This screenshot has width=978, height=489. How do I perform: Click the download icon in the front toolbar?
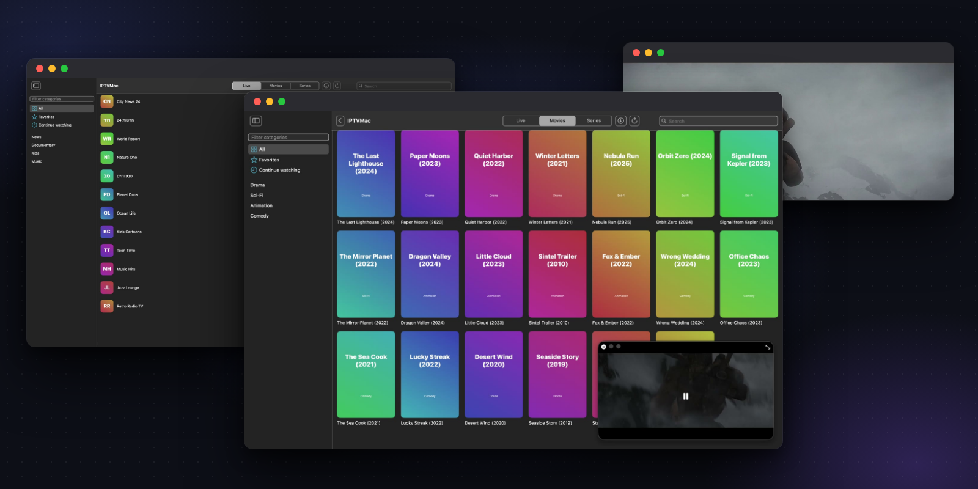[620, 120]
